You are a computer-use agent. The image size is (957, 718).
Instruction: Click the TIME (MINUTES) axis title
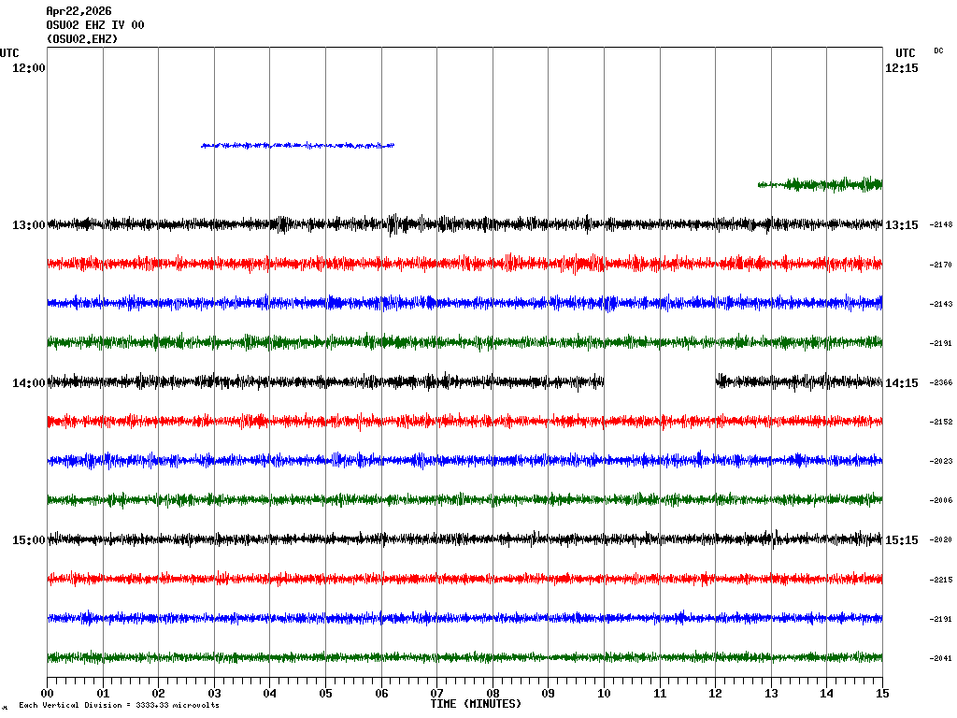click(476, 703)
